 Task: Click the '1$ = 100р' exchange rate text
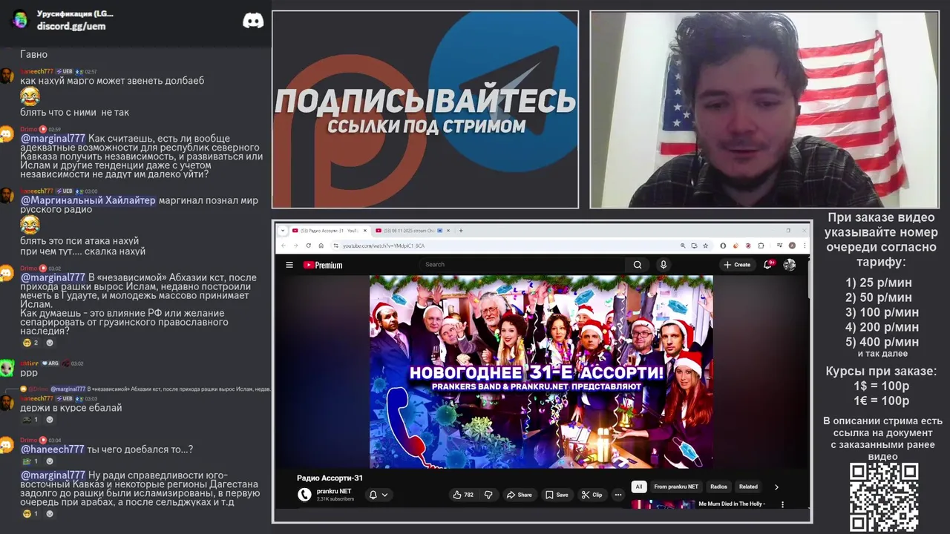click(x=882, y=386)
